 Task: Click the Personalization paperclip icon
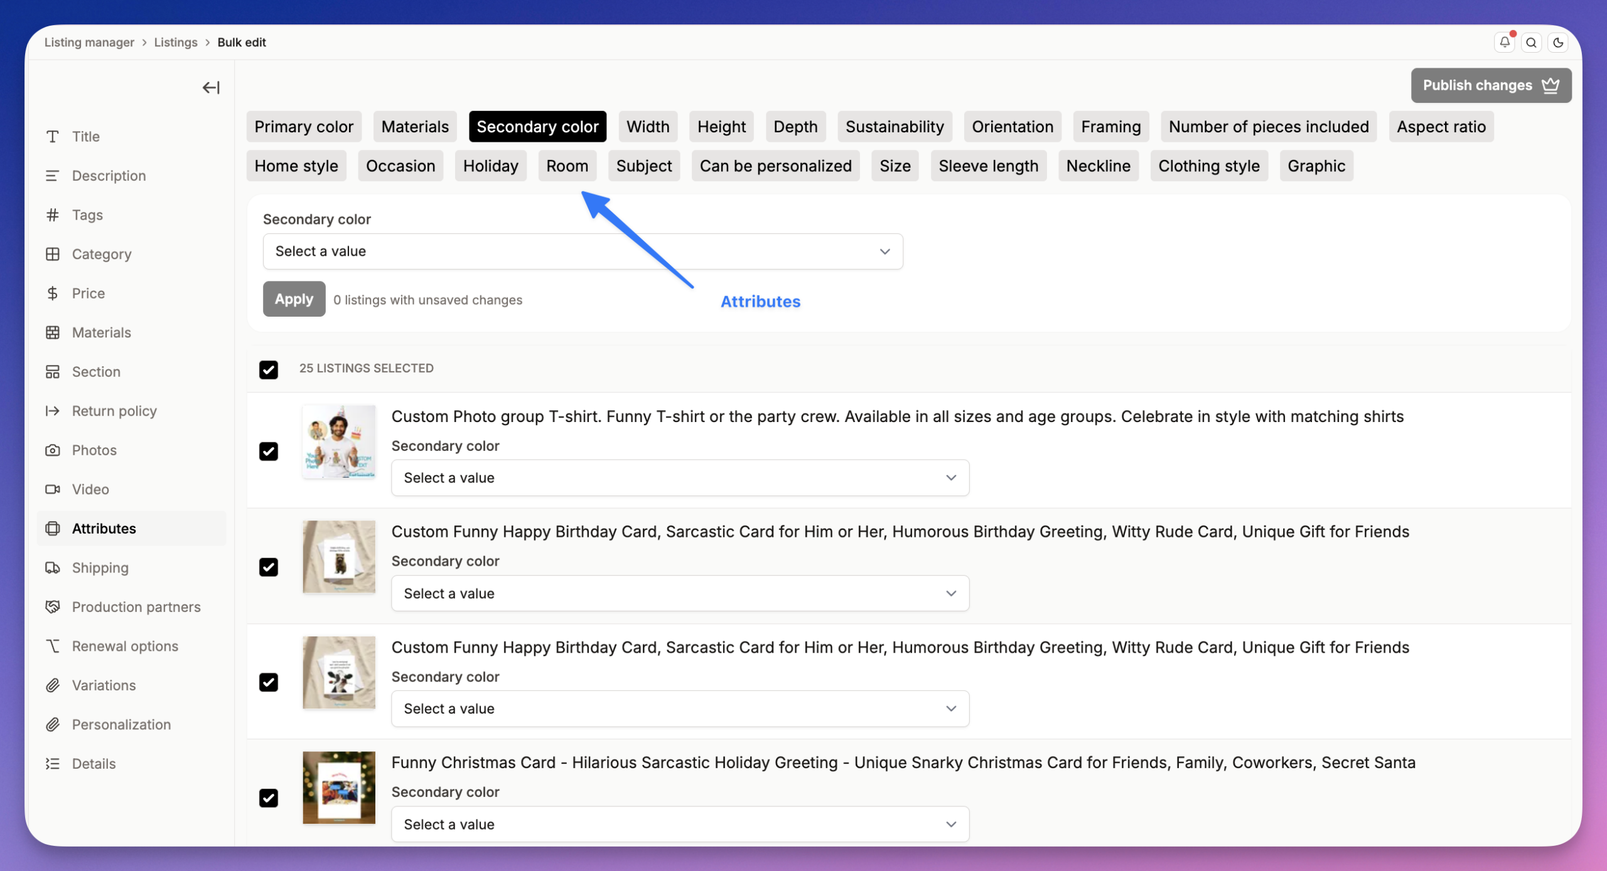tap(53, 724)
